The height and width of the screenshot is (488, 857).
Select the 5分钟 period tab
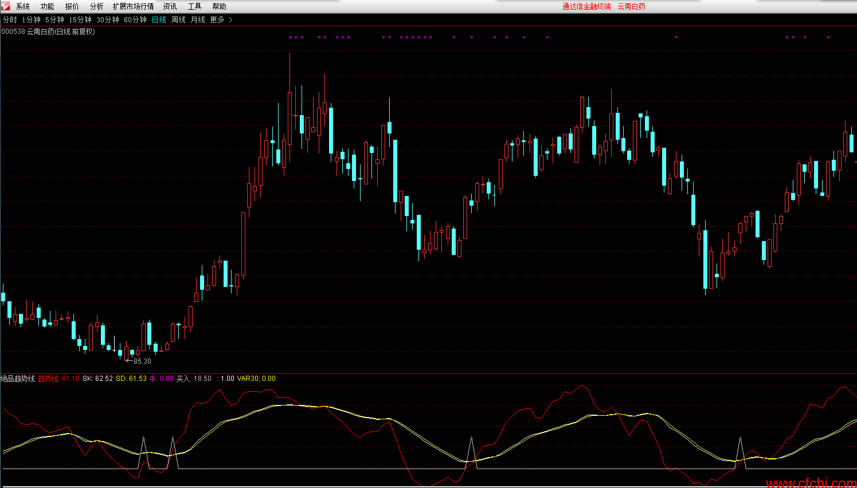coord(55,19)
